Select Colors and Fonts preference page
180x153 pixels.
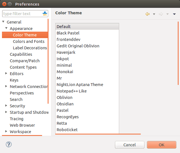click(29, 41)
